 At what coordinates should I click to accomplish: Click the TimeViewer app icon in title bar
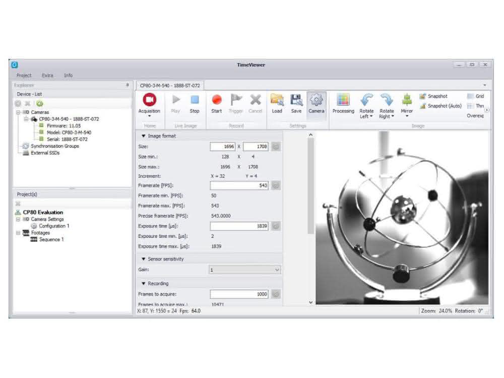(x=15, y=65)
